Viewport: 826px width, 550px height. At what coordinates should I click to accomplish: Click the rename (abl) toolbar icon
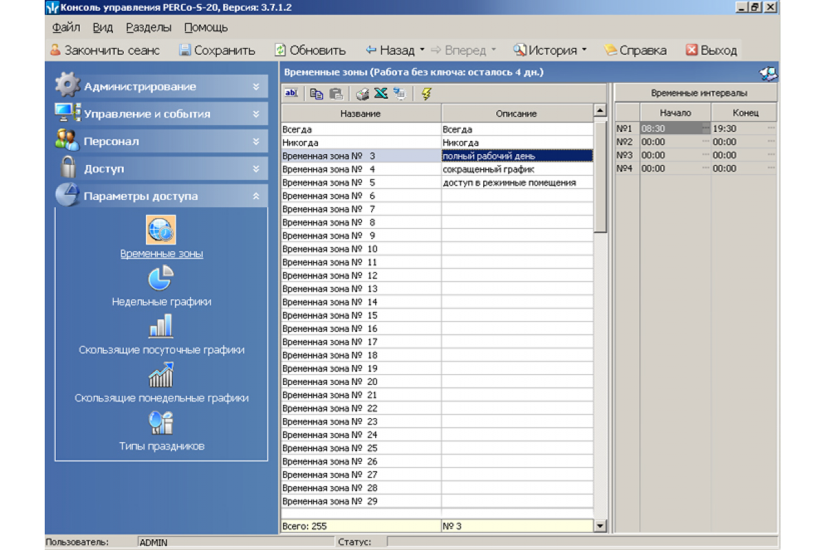click(x=291, y=93)
